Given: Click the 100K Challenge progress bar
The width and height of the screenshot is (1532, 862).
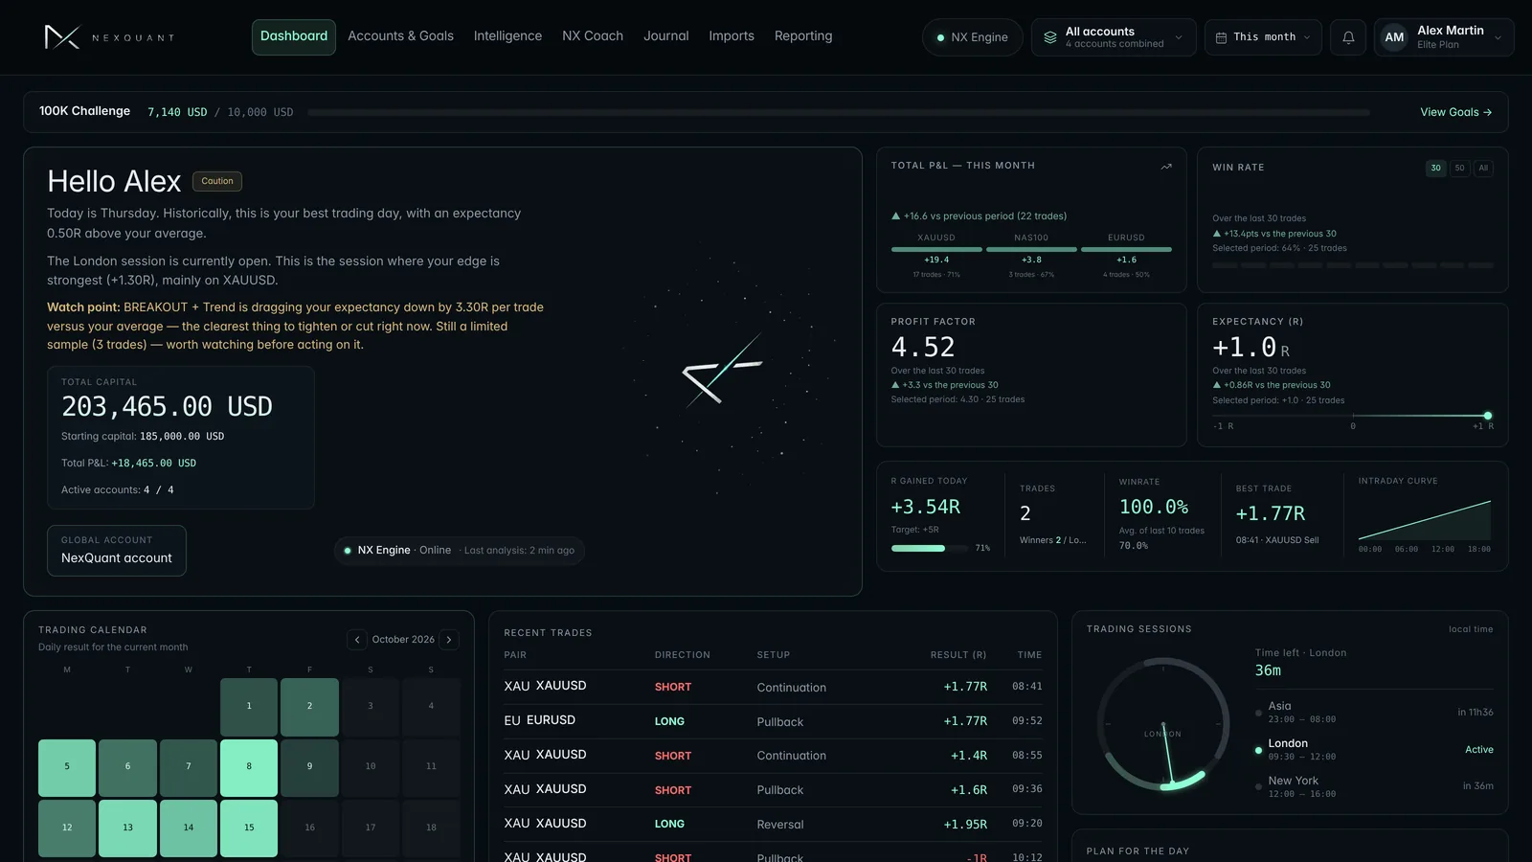Looking at the screenshot, I should 839,112.
